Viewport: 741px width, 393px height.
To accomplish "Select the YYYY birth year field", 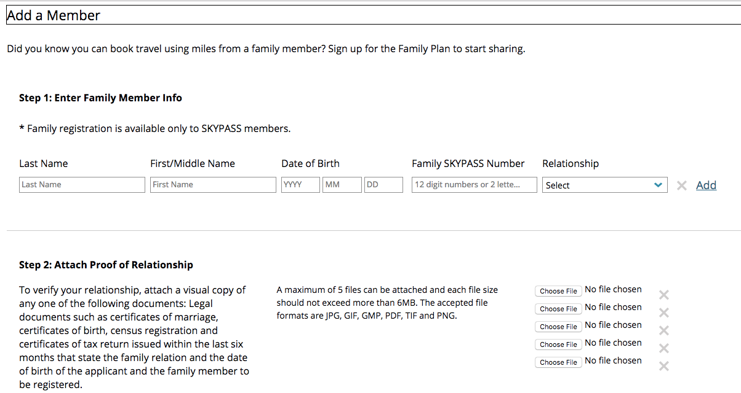I will point(300,185).
